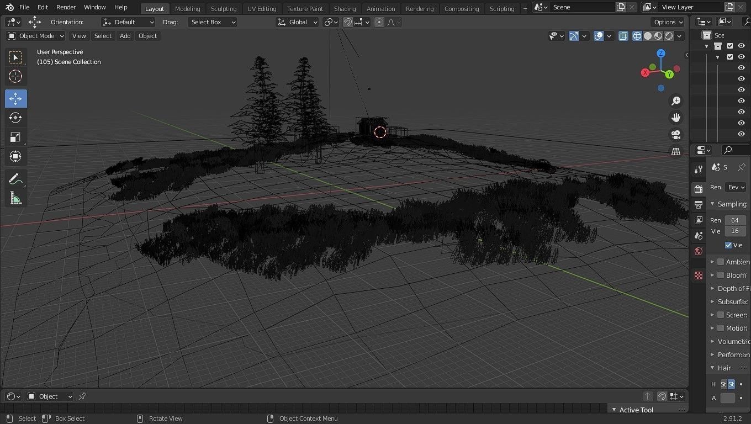Viewport: 751px width, 424px height.
Task: Click the Render samples field showing 64
Action: coord(735,220)
